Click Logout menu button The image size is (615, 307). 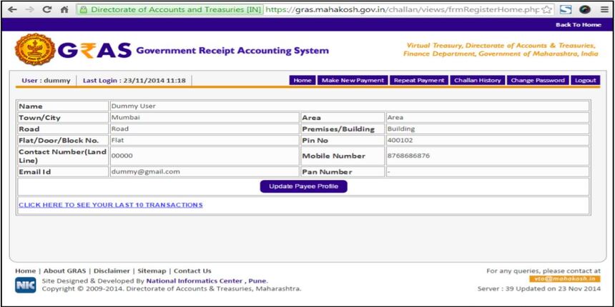pyautogui.click(x=585, y=80)
